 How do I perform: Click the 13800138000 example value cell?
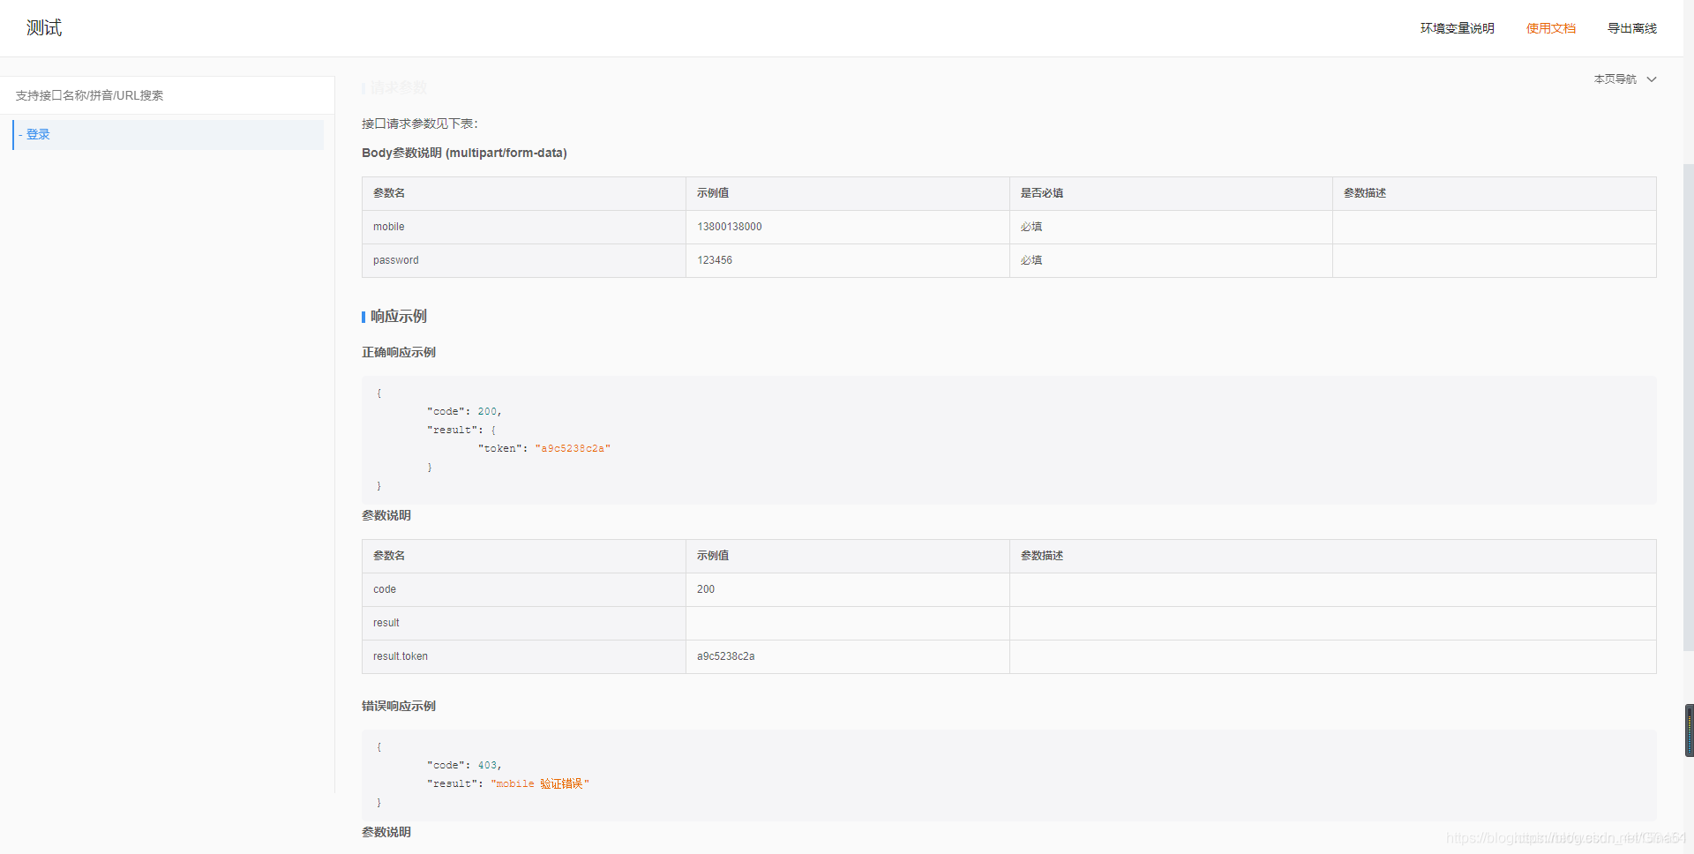[848, 227]
